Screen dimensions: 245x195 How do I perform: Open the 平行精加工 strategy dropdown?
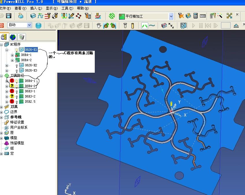pos(171,16)
